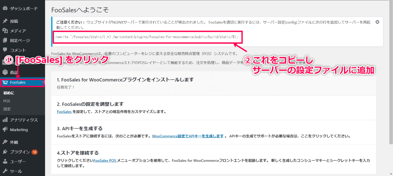Click the FooSales cart icon
The width and height of the screenshot is (393, 176).
pyautogui.click(x=5, y=82)
